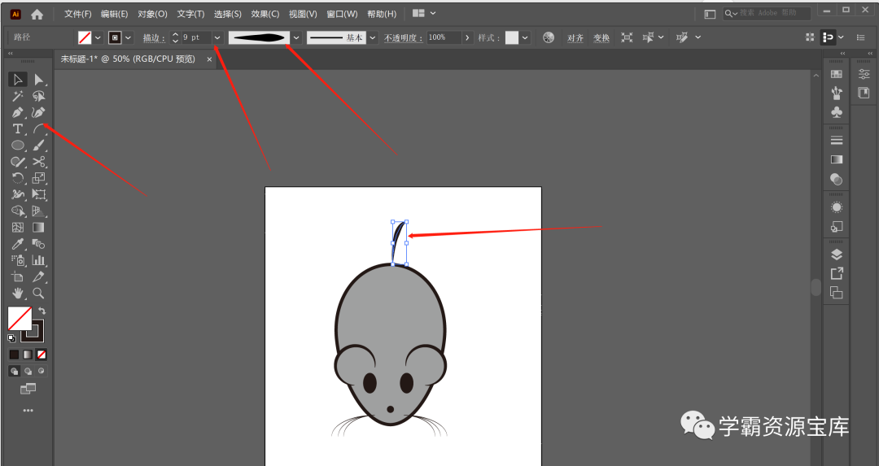Open the 效果(C) menu
Viewport: 879px width, 466px height.
[265, 14]
